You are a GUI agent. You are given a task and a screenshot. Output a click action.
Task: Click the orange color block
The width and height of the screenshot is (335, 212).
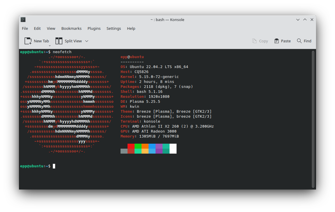(145, 146)
